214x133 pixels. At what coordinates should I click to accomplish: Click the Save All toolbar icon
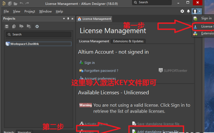pos(10,4)
